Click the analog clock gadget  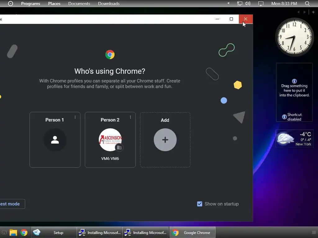point(294,37)
